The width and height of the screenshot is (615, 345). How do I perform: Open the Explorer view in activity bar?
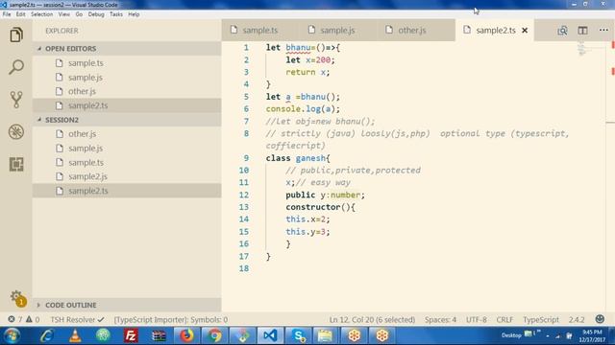[x=16, y=35]
